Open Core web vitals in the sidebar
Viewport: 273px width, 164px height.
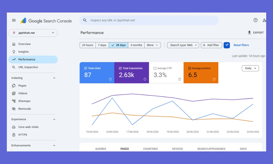pyautogui.click(x=33, y=127)
